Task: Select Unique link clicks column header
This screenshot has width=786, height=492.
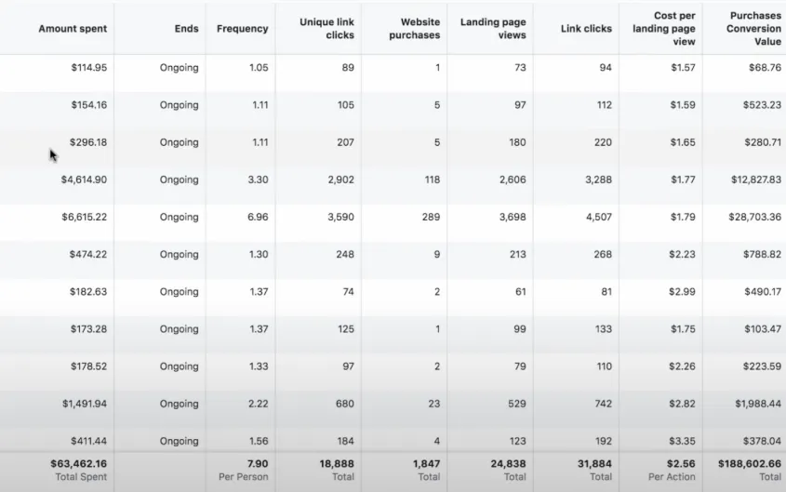Action: [326, 29]
